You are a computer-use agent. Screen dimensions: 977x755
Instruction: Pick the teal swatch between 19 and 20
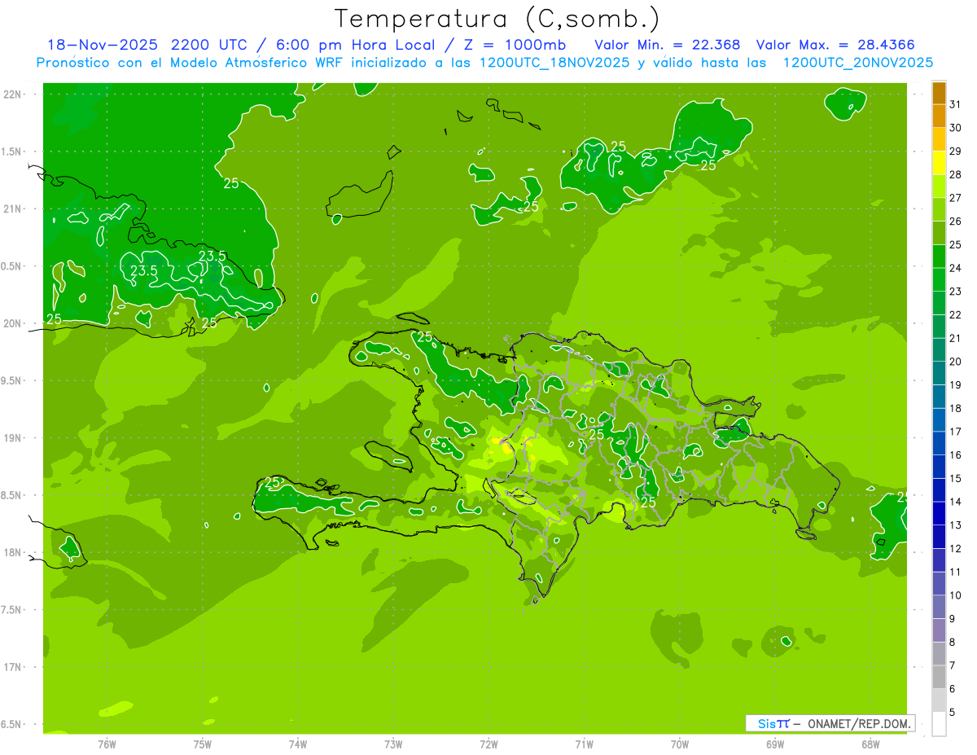[x=939, y=373]
